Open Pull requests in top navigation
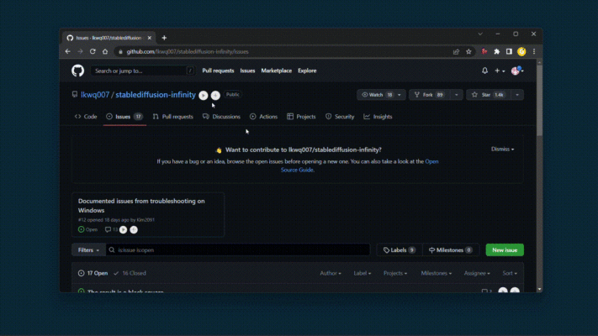The height and width of the screenshot is (336, 598). 218,71
